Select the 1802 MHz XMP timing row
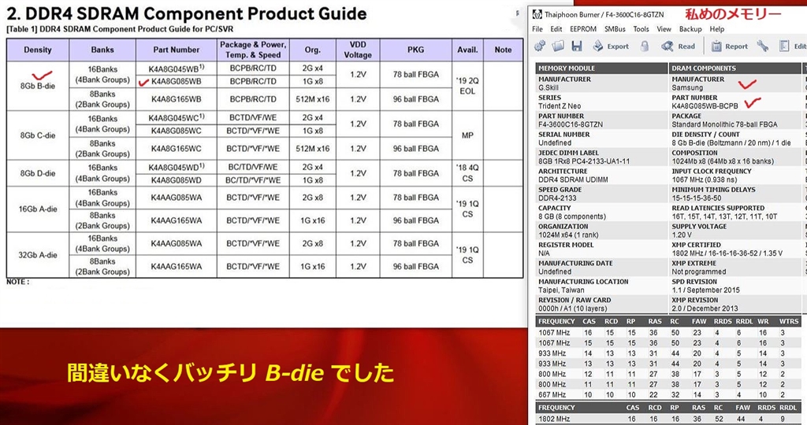Screen dimensions: 807x425 668,419
